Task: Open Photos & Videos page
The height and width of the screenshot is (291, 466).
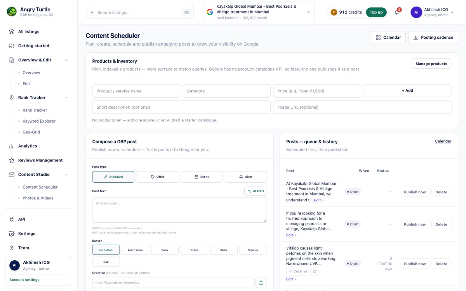Action: 38,198
